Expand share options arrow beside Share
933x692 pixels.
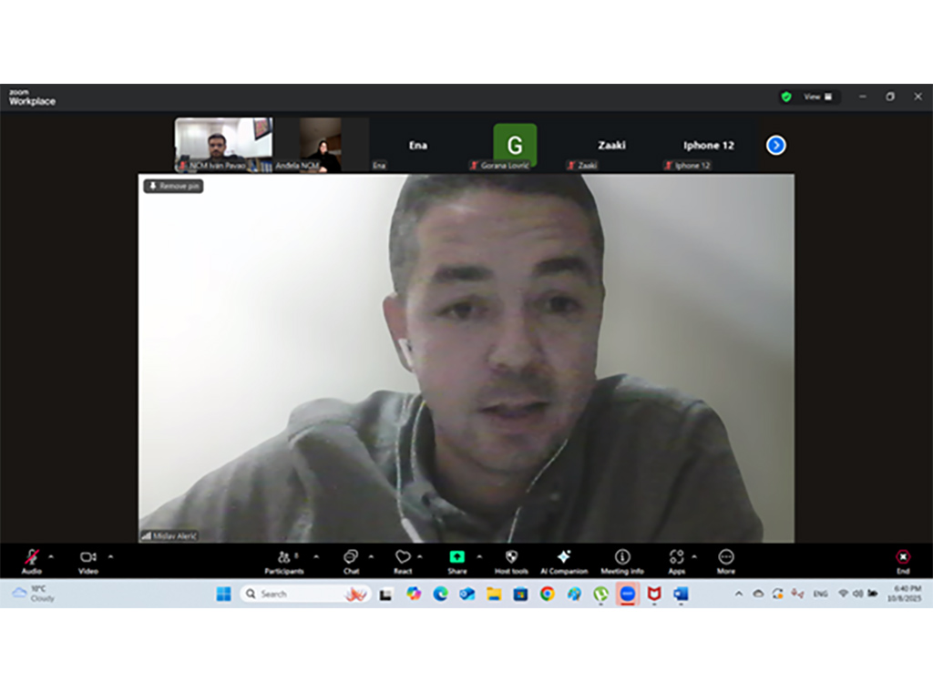tap(479, 556)
